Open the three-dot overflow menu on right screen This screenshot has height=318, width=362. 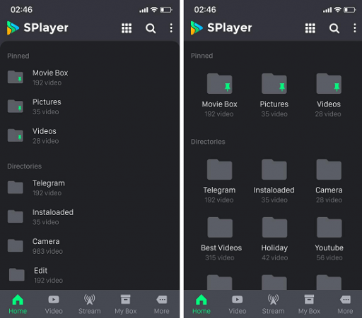coord(355,28)
